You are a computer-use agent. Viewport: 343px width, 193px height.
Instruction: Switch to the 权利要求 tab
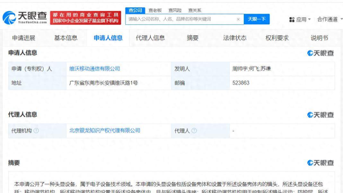[277, 38]
